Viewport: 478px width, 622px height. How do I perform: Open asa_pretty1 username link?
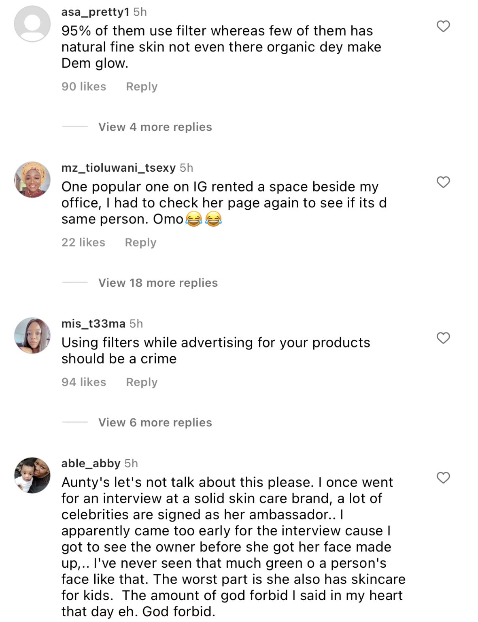[x=95, y=12]
